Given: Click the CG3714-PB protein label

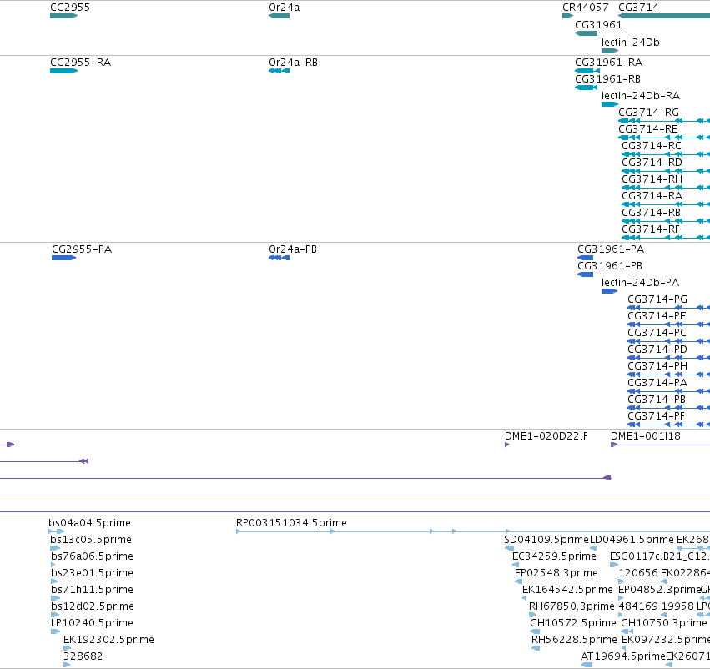Looking at the screenshot, I should (x=657, y=400).
